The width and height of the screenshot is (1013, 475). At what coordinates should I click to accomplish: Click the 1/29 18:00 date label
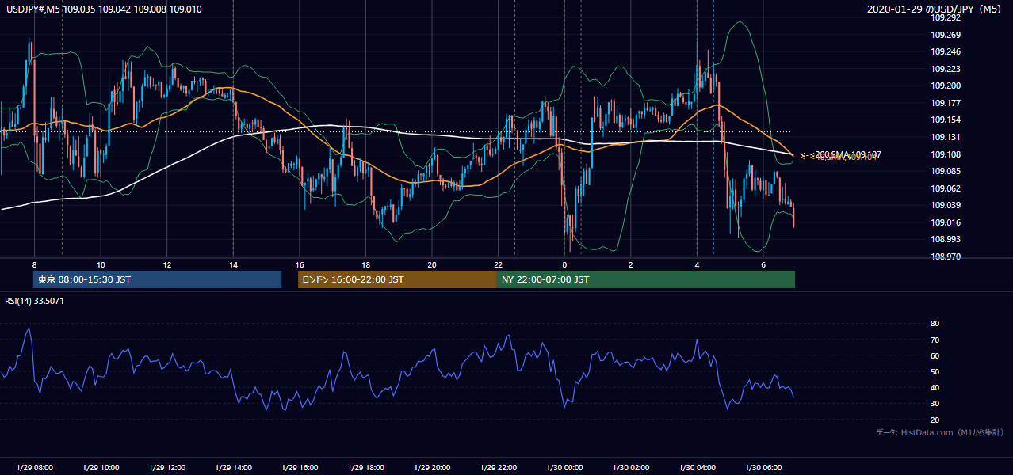coord(365,467)
